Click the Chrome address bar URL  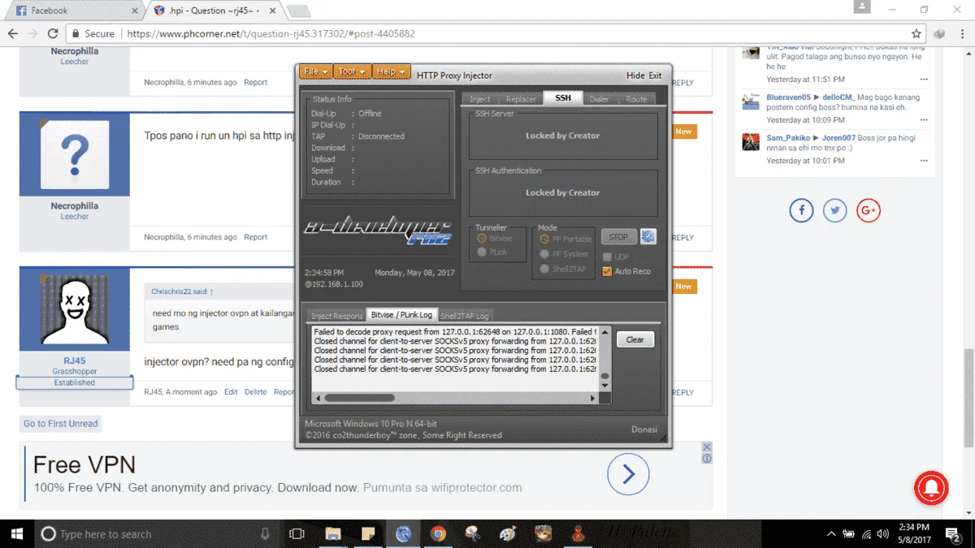(271, 34)
